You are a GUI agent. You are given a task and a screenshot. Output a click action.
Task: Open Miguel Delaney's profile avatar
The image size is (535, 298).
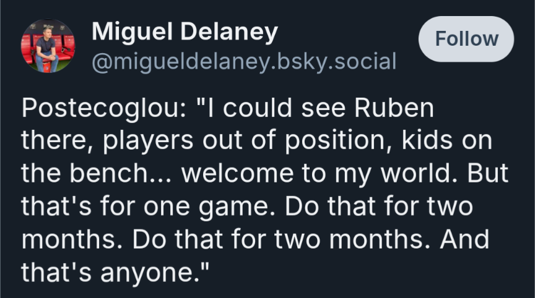[48, 46]
